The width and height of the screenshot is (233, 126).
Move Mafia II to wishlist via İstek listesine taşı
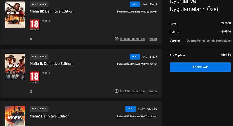(132, 91)
